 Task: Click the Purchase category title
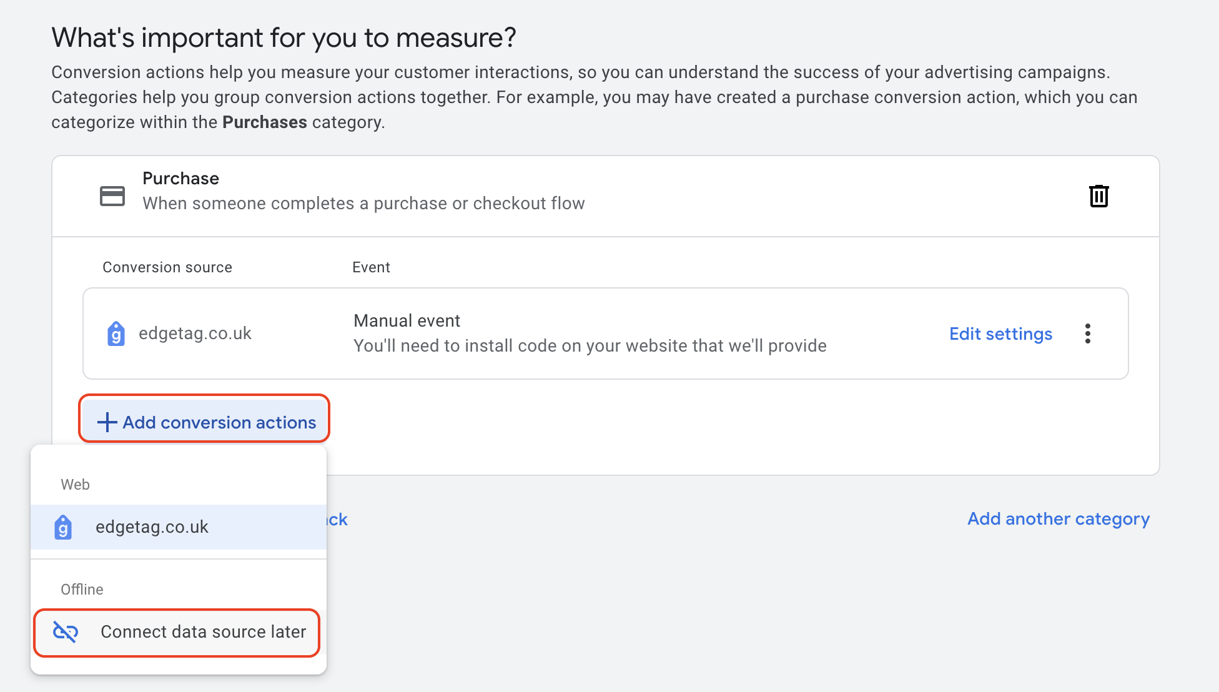[x=180, y=179]
